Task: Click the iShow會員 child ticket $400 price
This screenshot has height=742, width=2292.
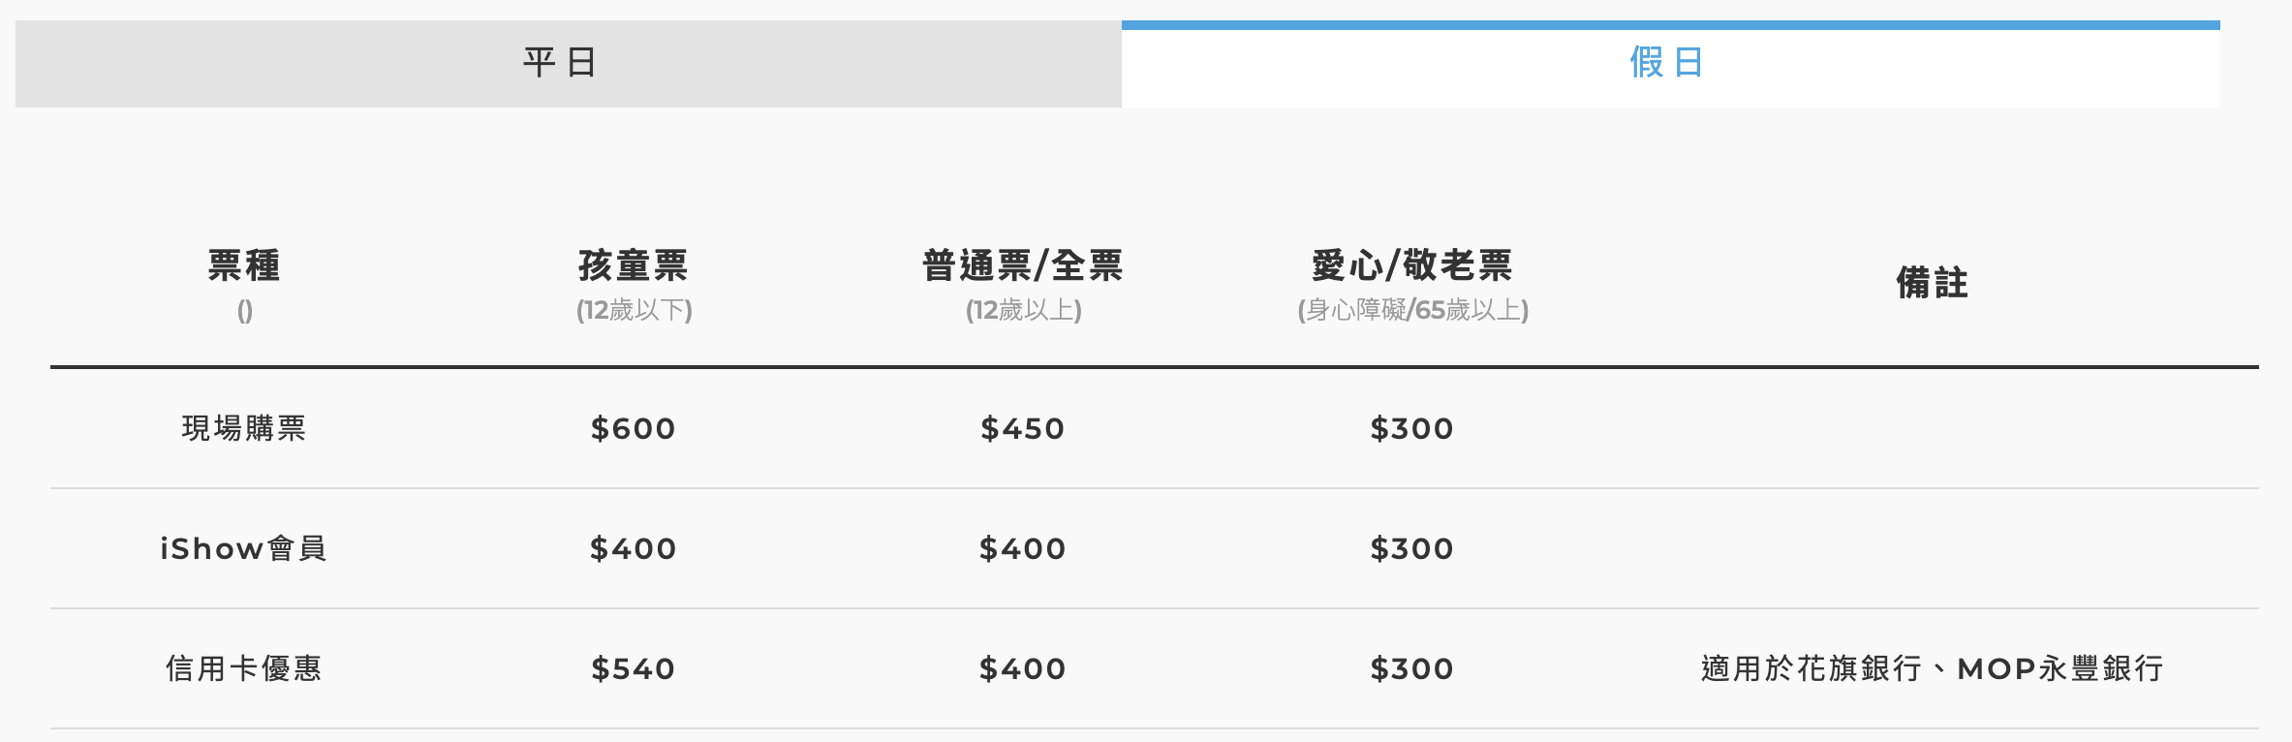Action: click(634, 548)
